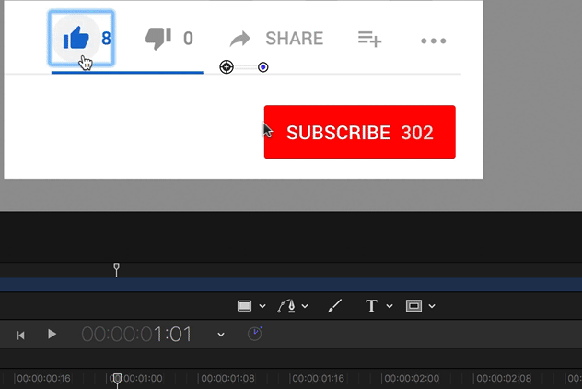Image resolution: width=582 pixels, height=389 pixels.
Task: Click the project duration clock icon
Action: click(x=254, y=334)
